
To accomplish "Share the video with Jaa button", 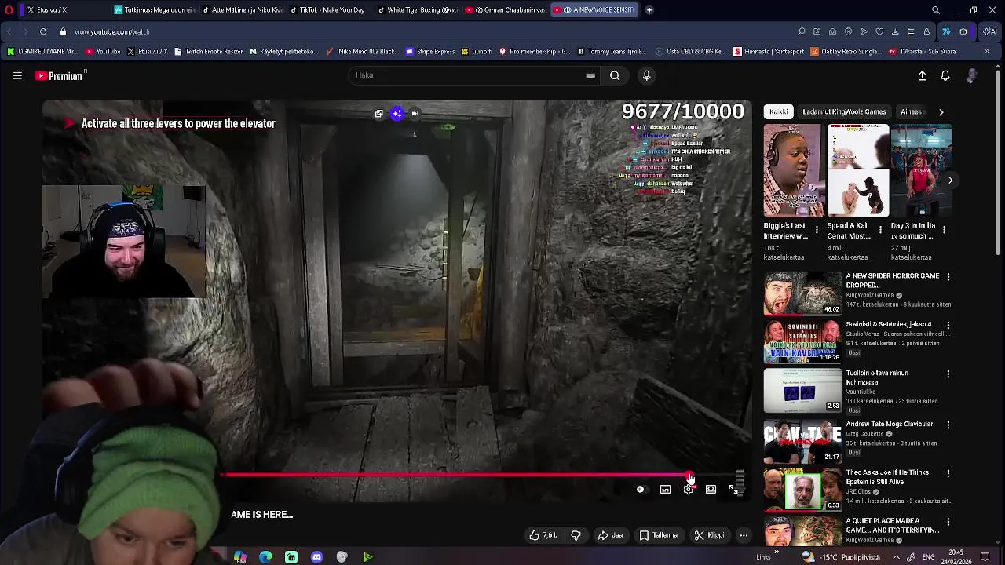I will [x=610, y=535].
